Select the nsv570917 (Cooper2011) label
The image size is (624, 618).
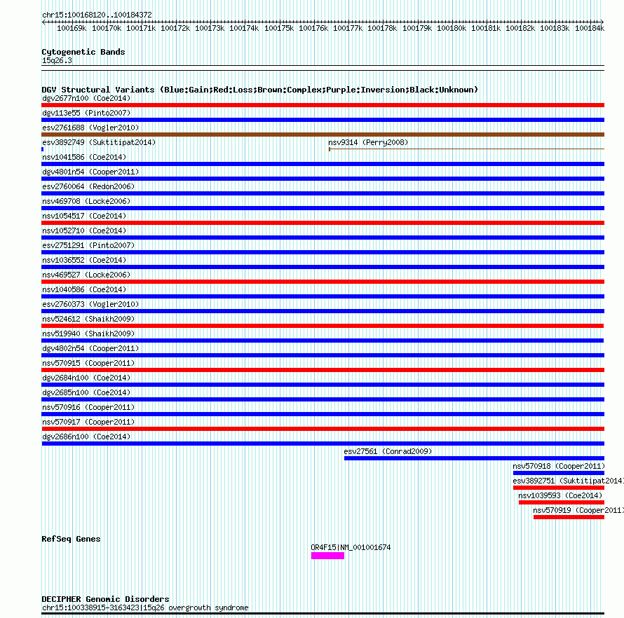click(x=88, y=422)
